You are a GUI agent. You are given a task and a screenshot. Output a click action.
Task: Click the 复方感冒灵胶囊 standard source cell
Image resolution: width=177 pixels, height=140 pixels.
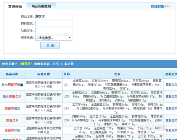(x=44, y=85)
